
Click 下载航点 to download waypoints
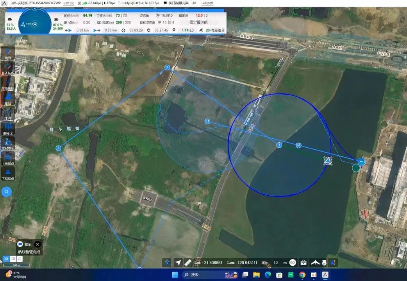8,173
